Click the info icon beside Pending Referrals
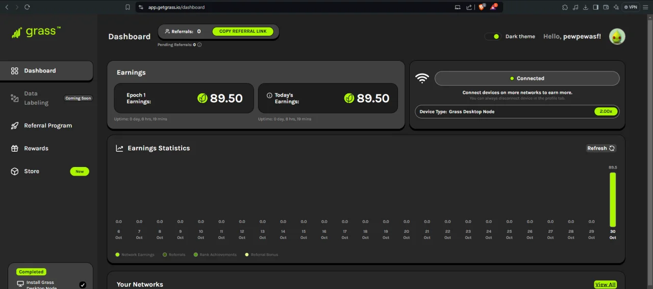 199,45
